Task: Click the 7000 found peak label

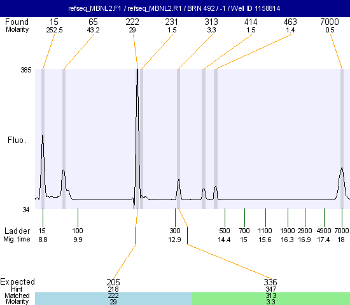Action: point(330,22)
